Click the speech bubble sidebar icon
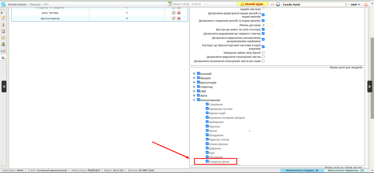374x173 pixels. 3,38
